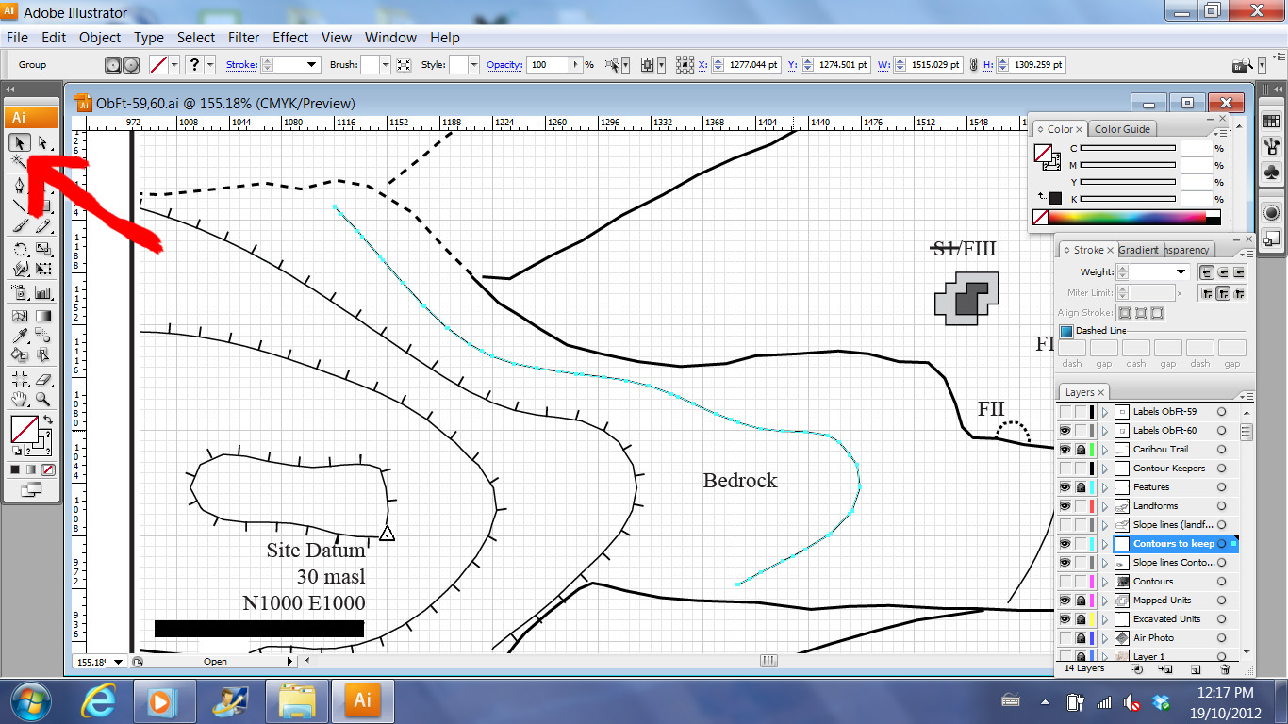Open the Opacity dropdown in the control bar
Screen dimensions: 1288x724
(578, 64)
